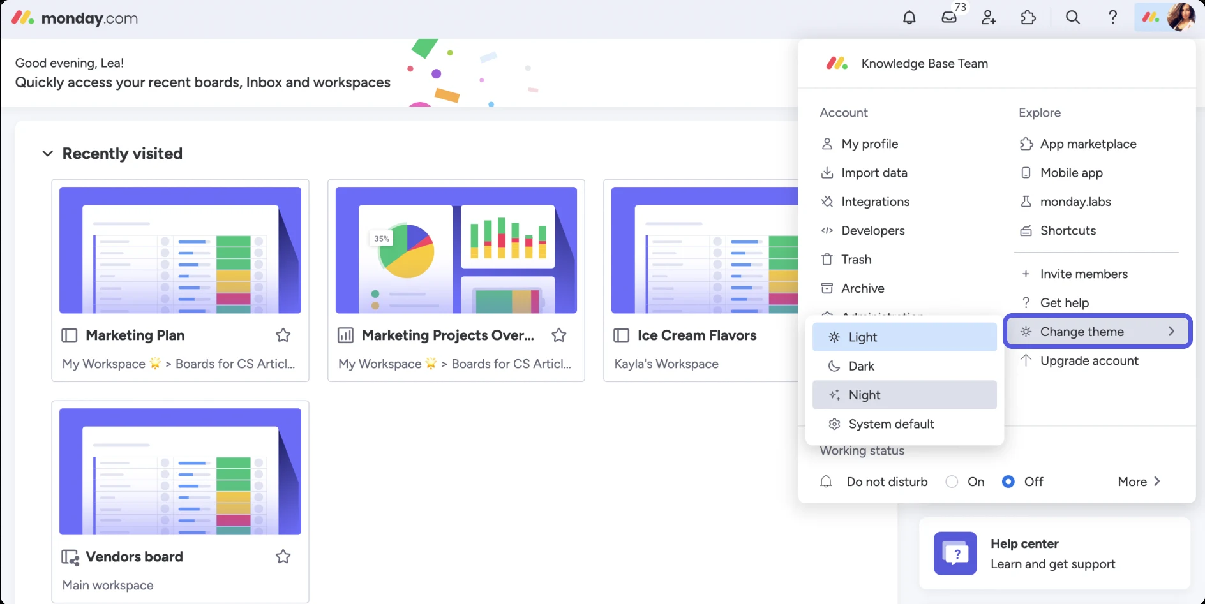Select the Dark theme

tap(904, 366)
